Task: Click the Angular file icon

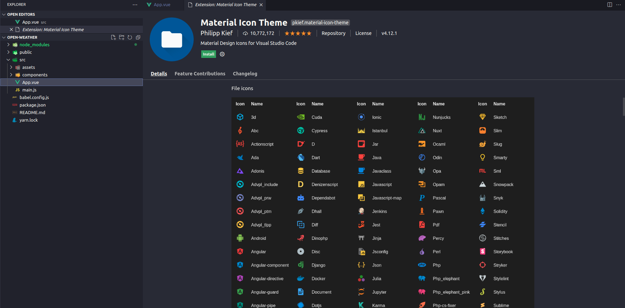Action: pos(240,251)
